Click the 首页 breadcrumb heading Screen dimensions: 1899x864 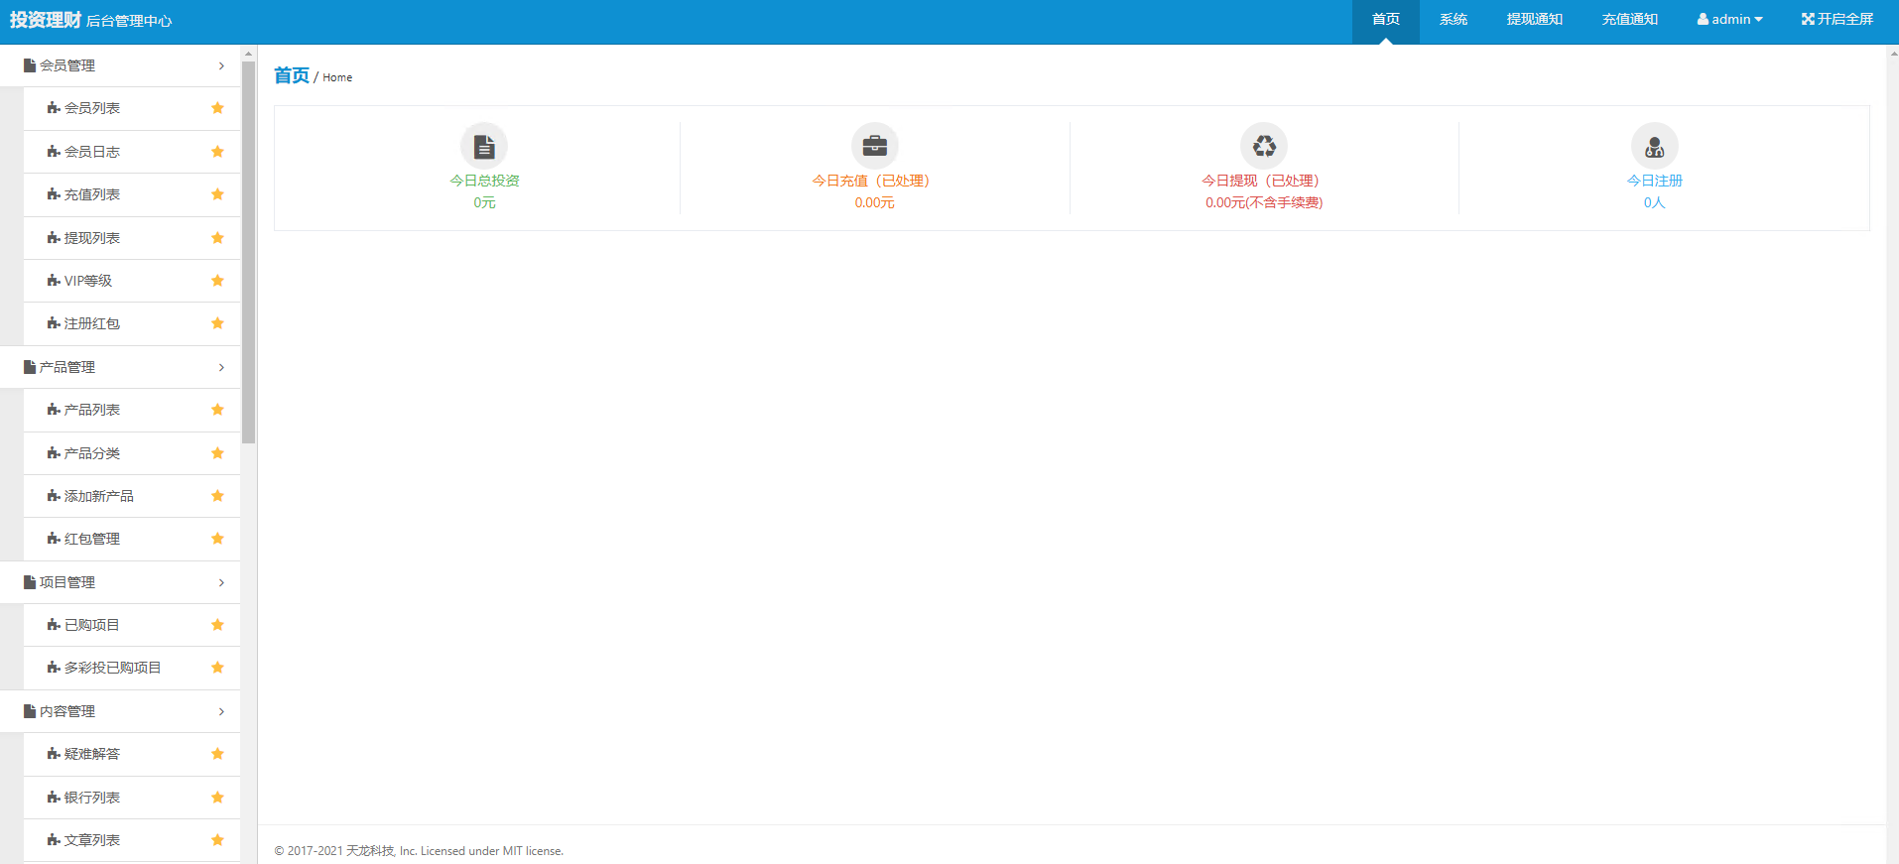tap(292, 75)
